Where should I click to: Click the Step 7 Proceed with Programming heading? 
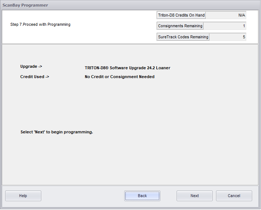(x=40, y=25)
